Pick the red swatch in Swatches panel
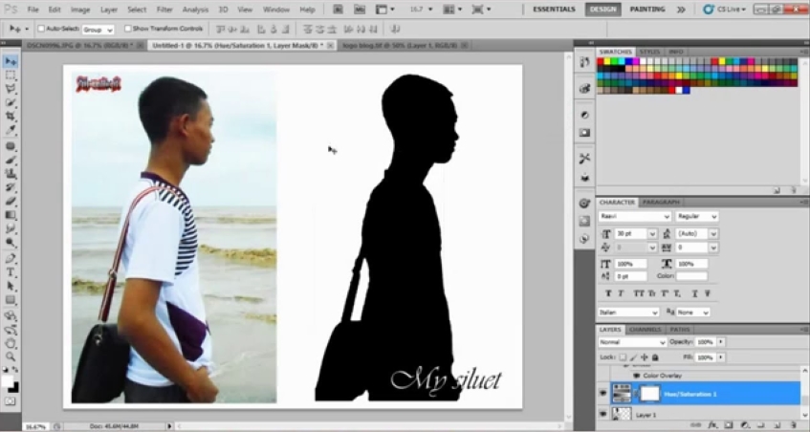The height and width of the screenshot is (432, 810). (602, 62)
